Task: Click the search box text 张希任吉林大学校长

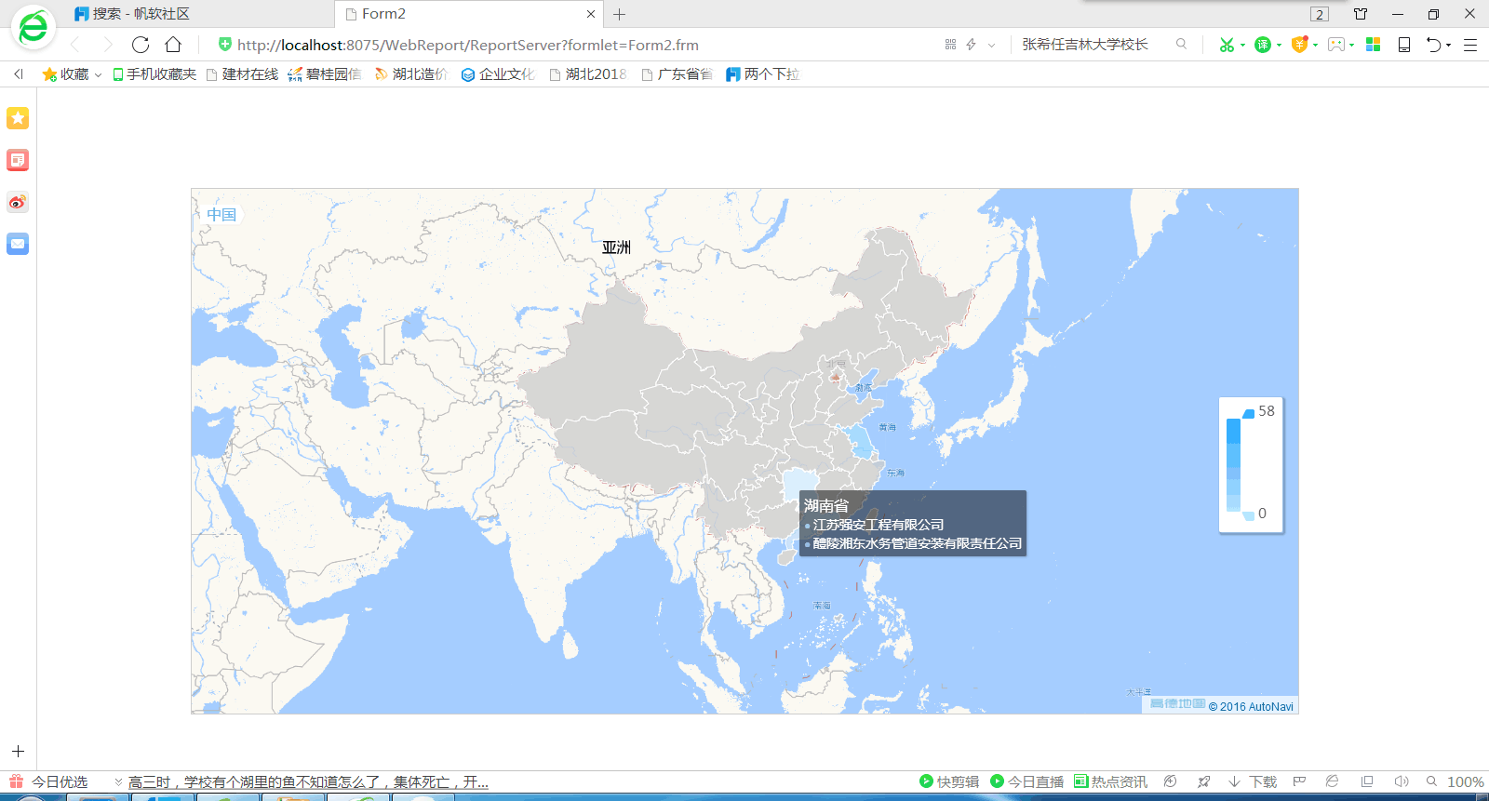Action: coord(1085,45)
